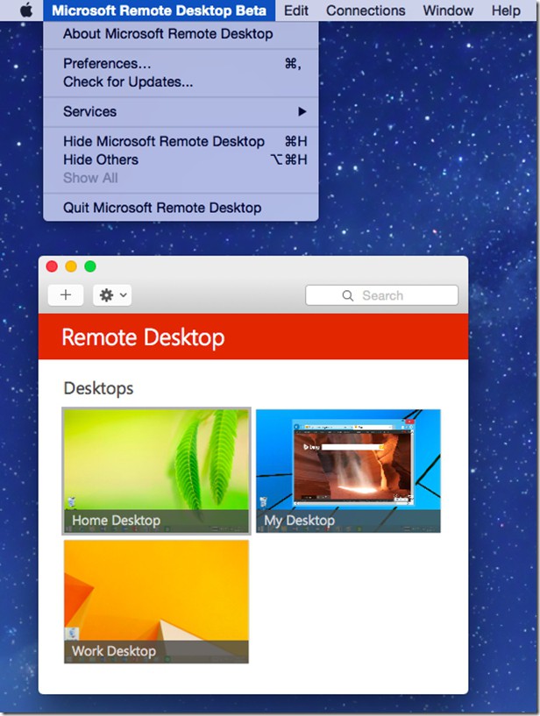
Task: Click the Search field
Action: 382,295
